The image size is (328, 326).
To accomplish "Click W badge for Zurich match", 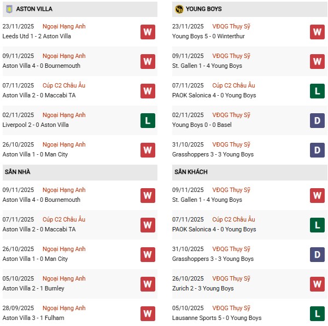I will 317,284.
